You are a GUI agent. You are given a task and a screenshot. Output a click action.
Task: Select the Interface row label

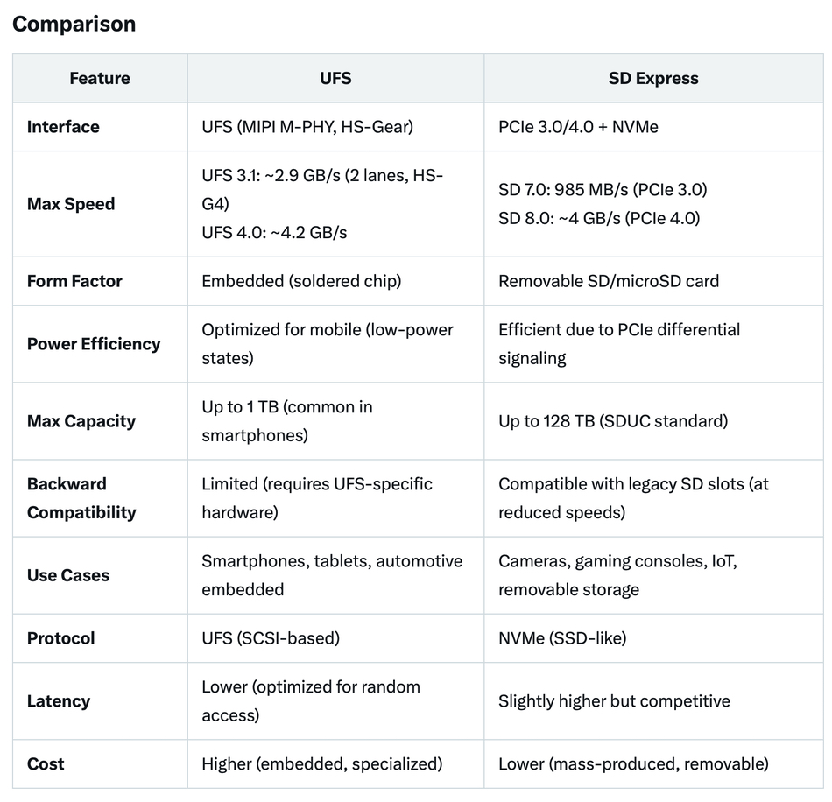click(x=63, y=127)
